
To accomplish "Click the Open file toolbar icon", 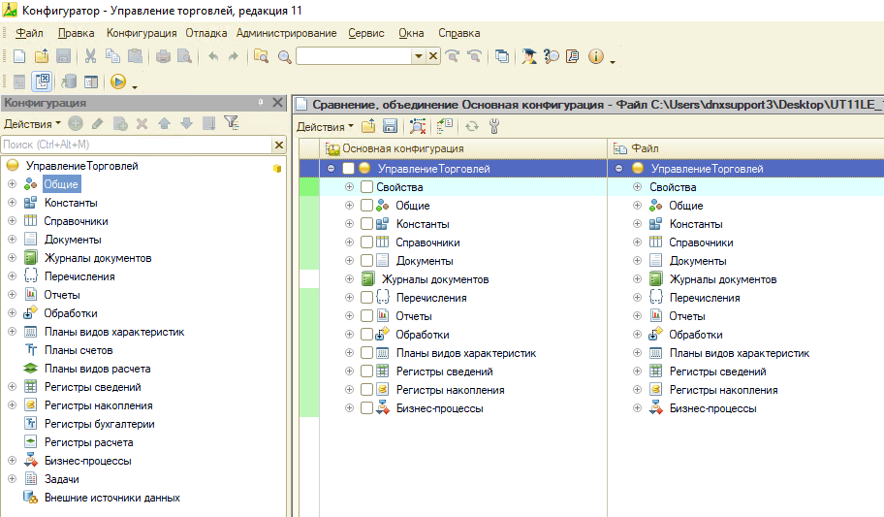I will [x=43, y=56].
